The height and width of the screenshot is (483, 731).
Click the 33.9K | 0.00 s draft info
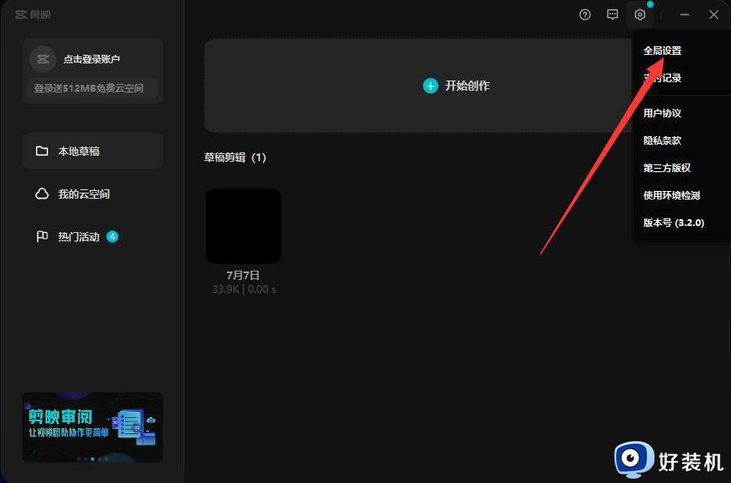coord(244,289)
